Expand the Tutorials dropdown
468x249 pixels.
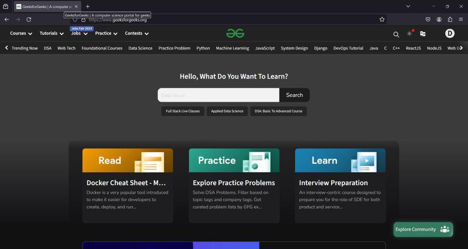52,33
